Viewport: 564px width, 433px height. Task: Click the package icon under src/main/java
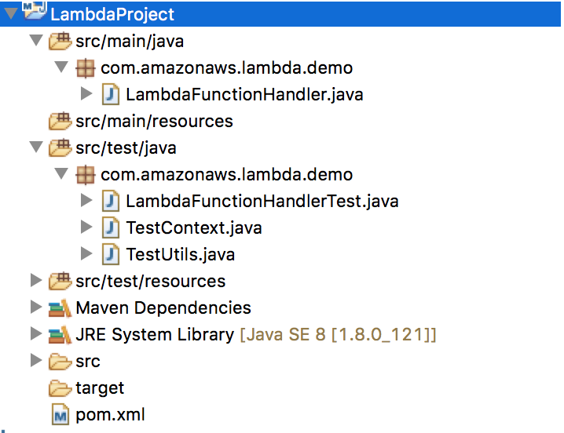[x=85, y=68]
